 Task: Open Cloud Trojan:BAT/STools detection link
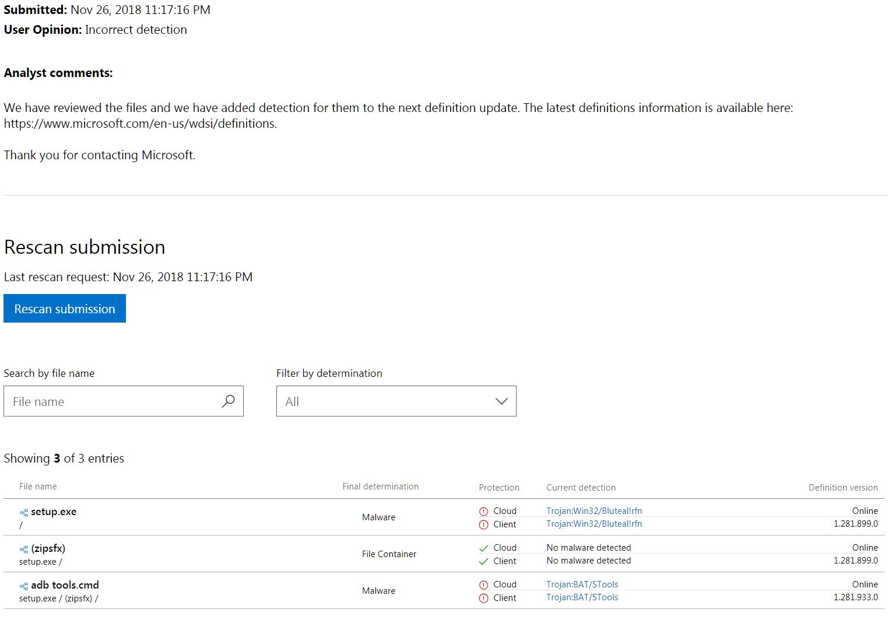click(582, 584)
